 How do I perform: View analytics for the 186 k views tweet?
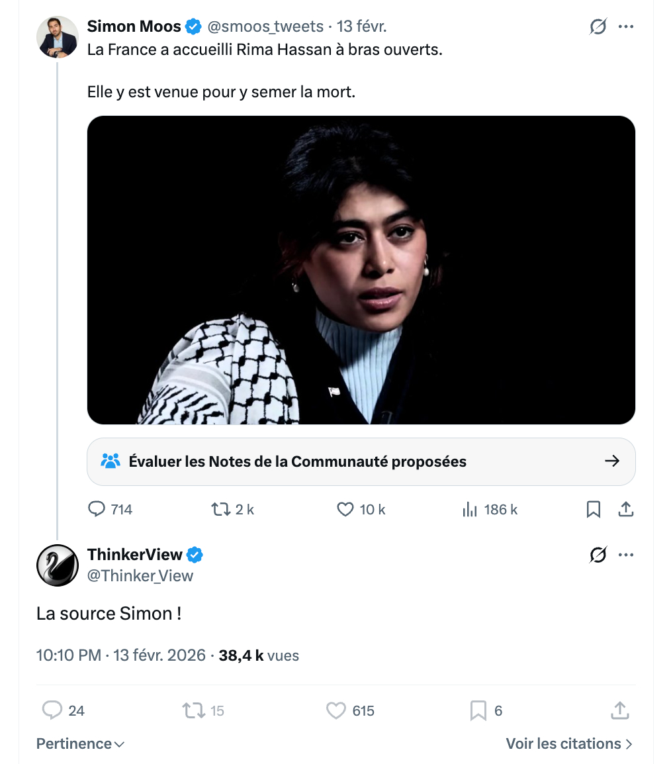[470, 509]
